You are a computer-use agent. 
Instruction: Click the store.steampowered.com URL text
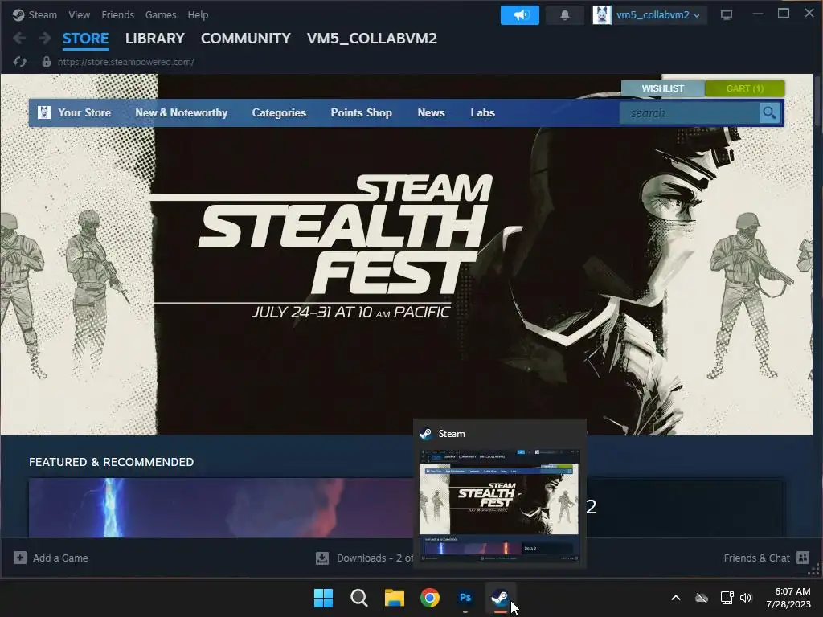click(126, 62)
